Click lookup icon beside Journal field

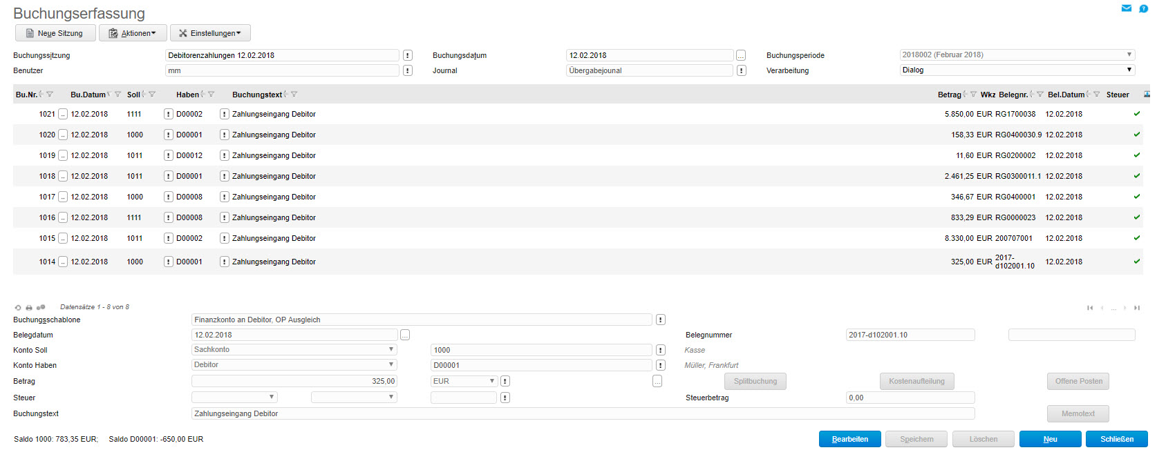[741, 70]
